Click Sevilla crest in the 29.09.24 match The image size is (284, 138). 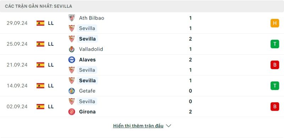click(72, 28)
